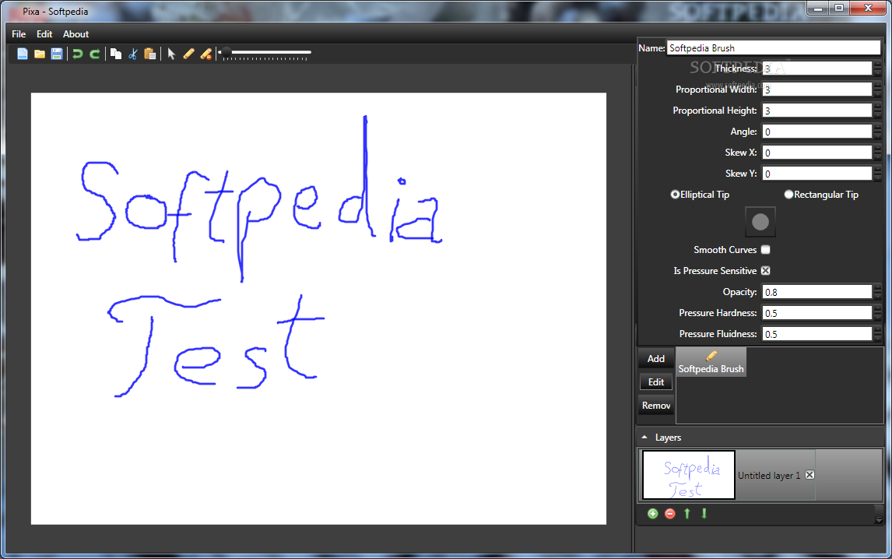Screen dimensions: 892x559
Task: Click the stepper beside the Angle field
Action: [x=877, y=132]
